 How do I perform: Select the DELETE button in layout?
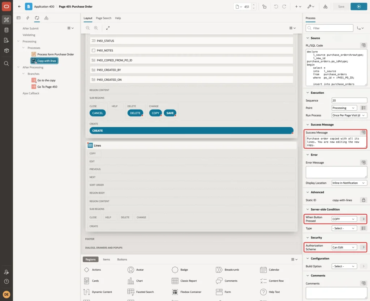click(x=135, y=113)
